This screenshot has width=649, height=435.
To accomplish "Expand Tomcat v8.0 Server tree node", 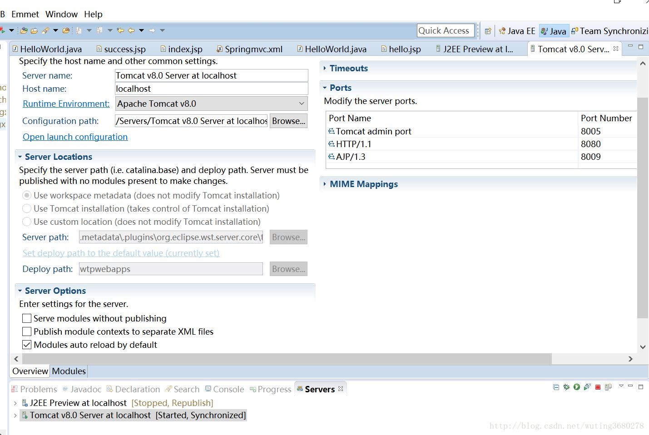I will (x=15, y=415).
